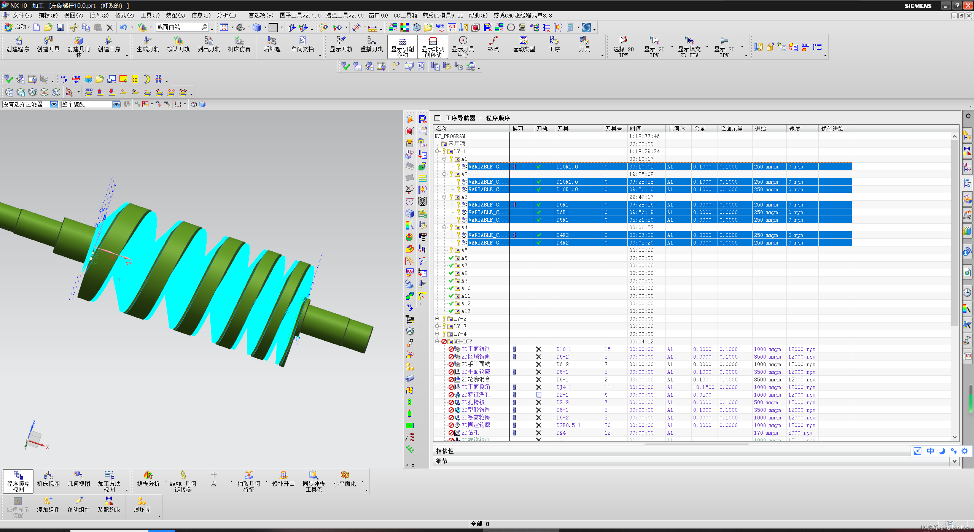
Task: Collapse the A3 group node
Action: pyautogui.click(x=444, y=197)
